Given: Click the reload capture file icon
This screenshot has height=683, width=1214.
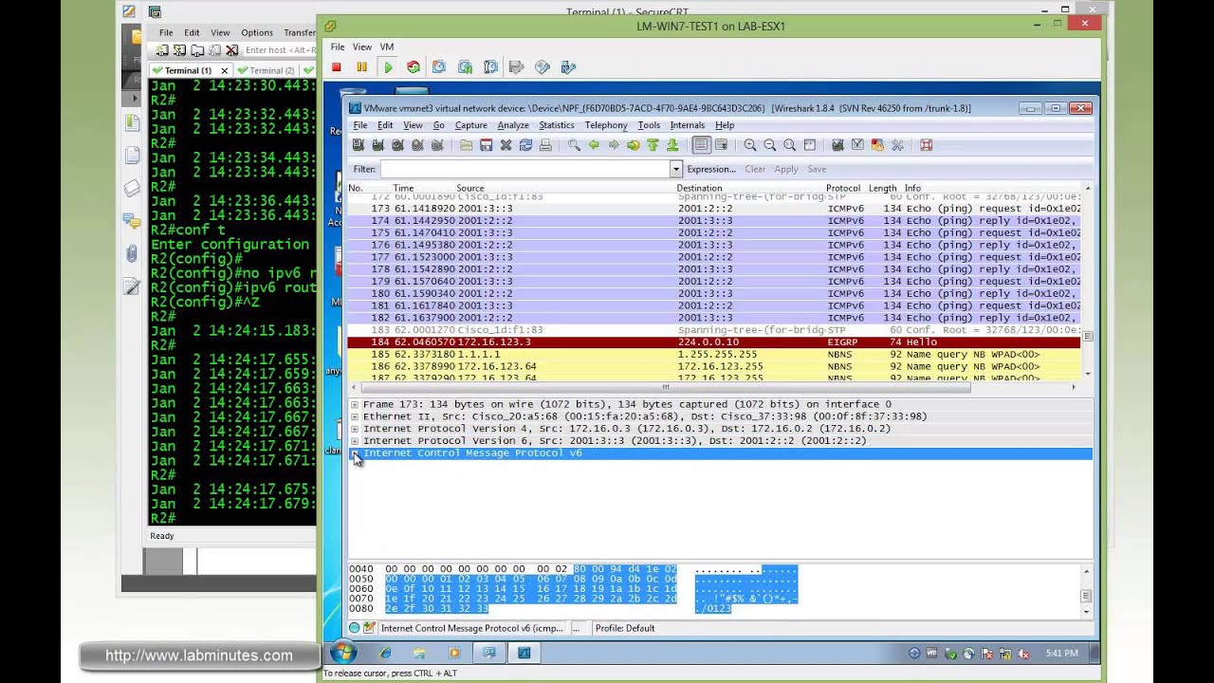Looking at the screenshot, I should 525,145.
